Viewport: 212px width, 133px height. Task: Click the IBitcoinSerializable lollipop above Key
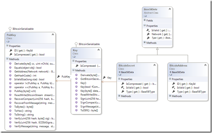point(76,44)
